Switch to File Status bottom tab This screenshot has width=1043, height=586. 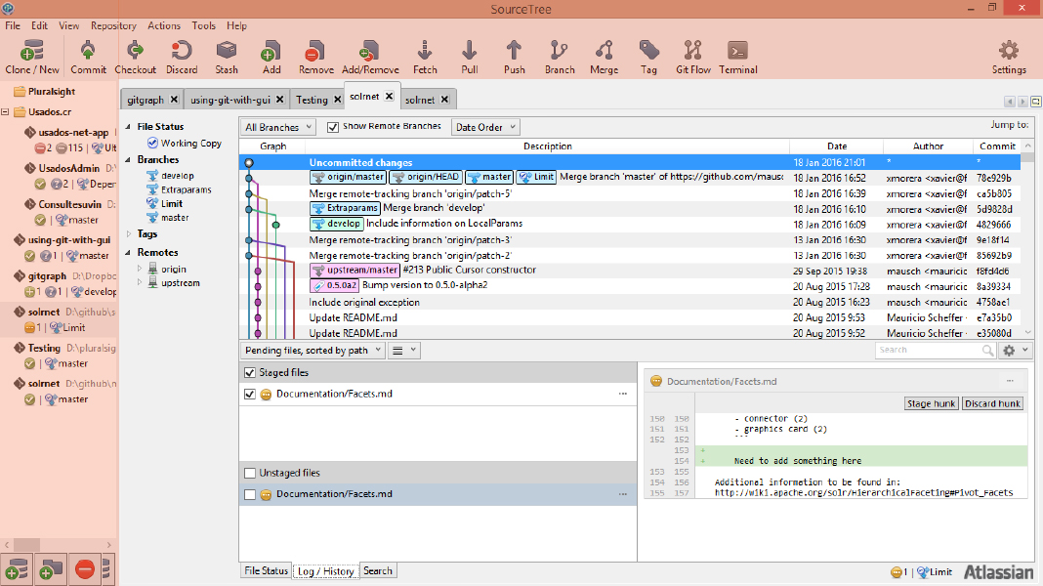(266, 570)
